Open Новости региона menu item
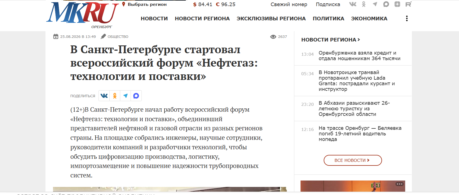Viewport: 459px width, 195px height. tap(202, 19)
